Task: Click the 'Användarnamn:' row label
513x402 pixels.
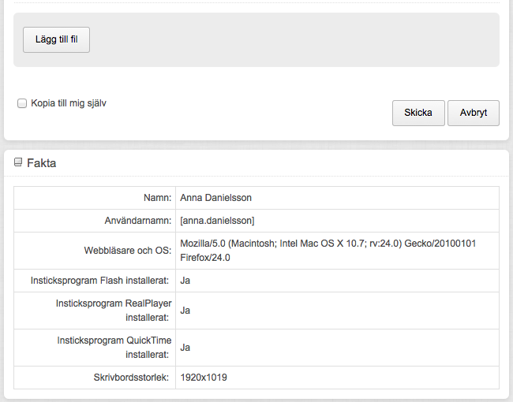Action: point(138,221)
